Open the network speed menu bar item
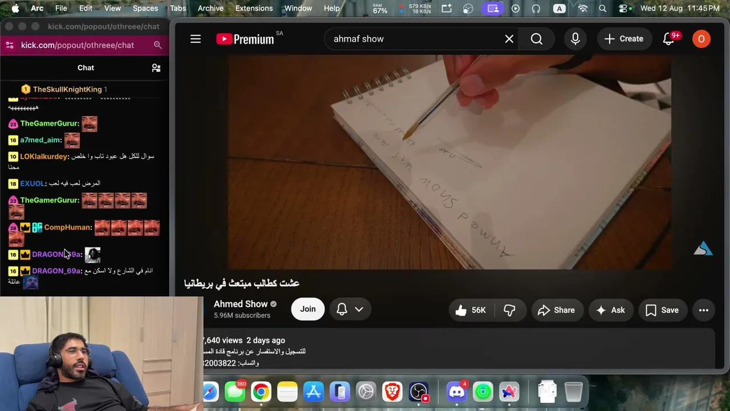730x411 pixels. click(x=415, y=8)
